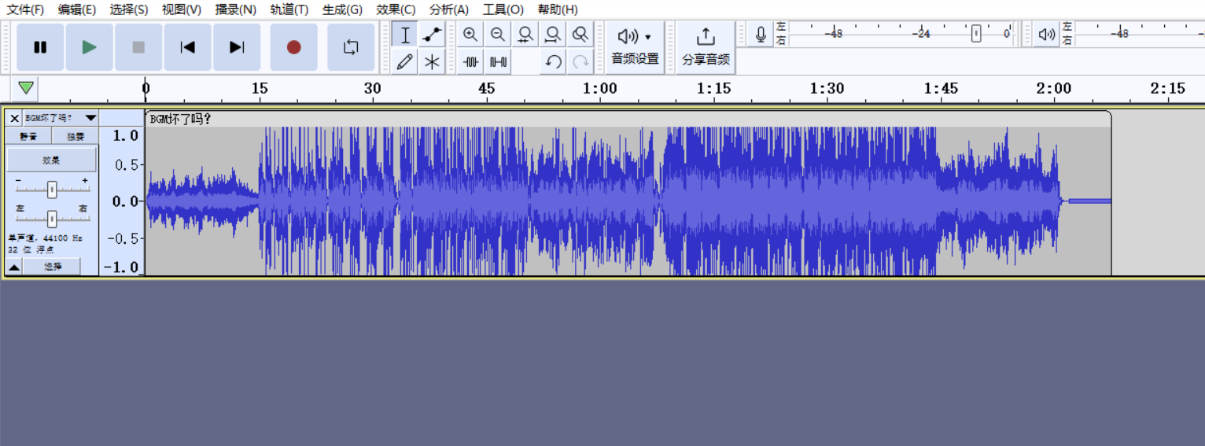The image size is (1205, 446).
Task: Select the Envelope tool
Action: tap(432, 35)
